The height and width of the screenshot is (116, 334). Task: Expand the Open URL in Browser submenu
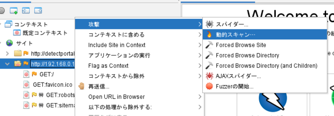(x=199, y=97)
